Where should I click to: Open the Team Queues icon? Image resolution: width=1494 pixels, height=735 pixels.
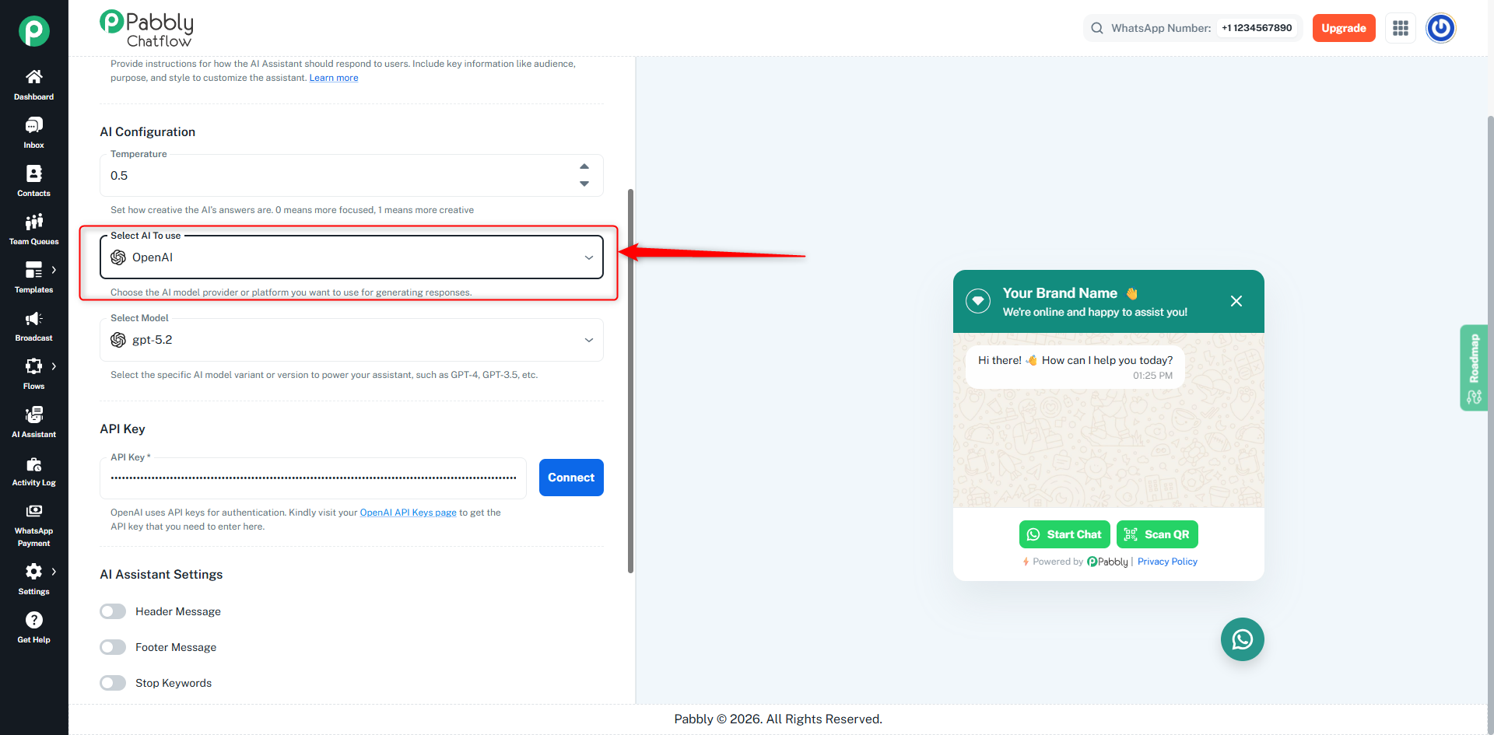[x=33, y=222]
